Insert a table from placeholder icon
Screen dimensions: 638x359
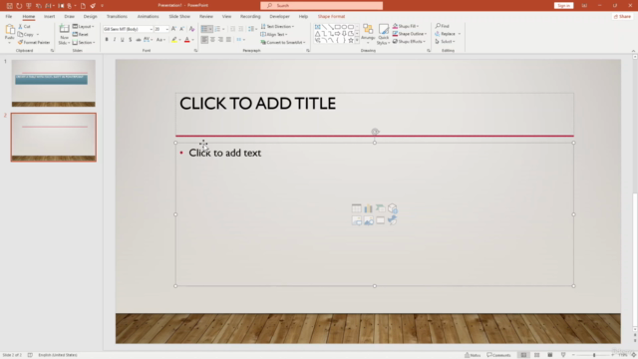click(357, 208)
